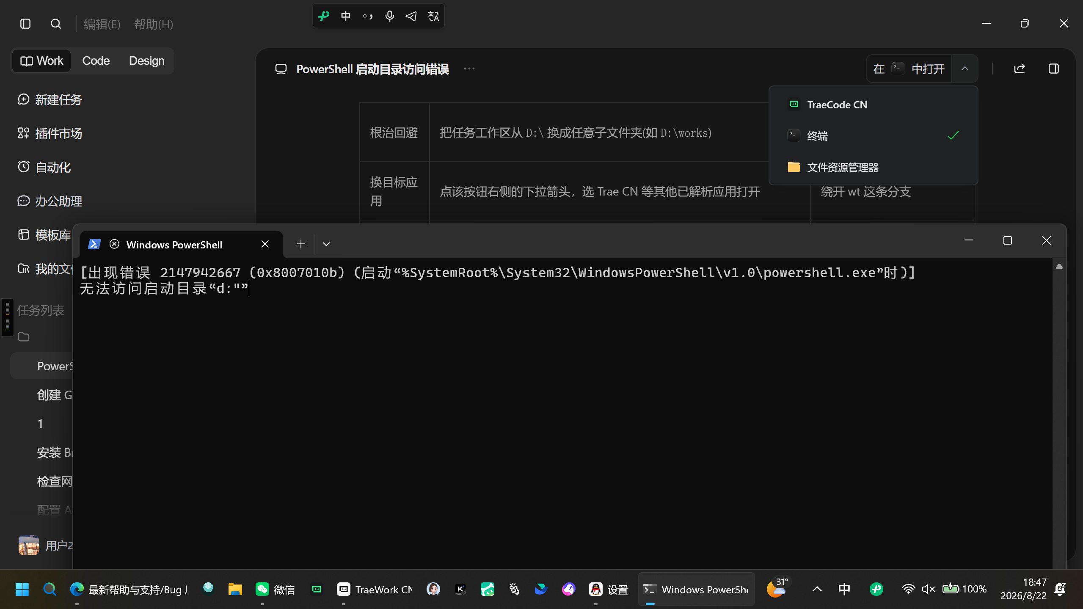Switch to the Code tab
This screenshot has height=609, width=1083.
(96, 61)
